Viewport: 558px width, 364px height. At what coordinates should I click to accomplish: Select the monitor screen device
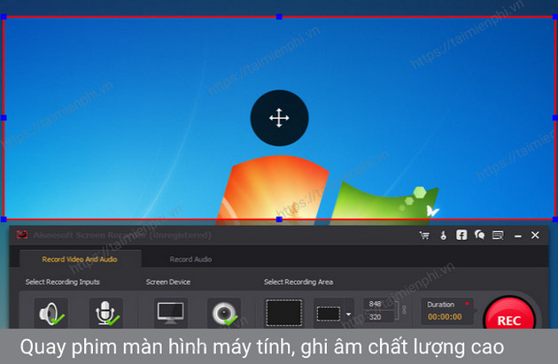(x=170, y=313)
